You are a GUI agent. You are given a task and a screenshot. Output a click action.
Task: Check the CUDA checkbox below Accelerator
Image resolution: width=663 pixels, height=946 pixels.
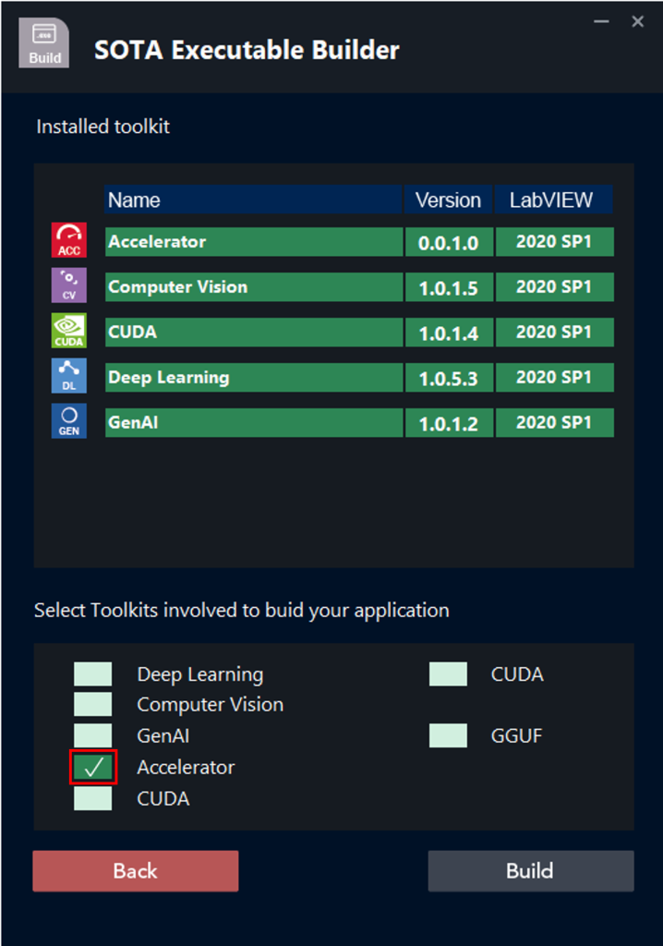point(93,798)
